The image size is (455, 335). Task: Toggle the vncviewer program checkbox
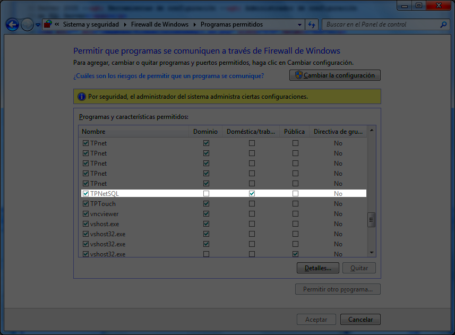tap(85, 214)
